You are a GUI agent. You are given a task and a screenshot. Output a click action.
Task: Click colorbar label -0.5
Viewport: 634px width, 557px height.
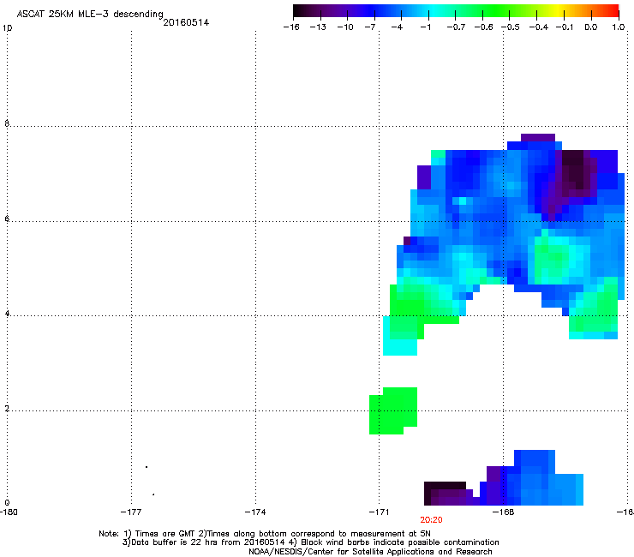tap(511, 27)
